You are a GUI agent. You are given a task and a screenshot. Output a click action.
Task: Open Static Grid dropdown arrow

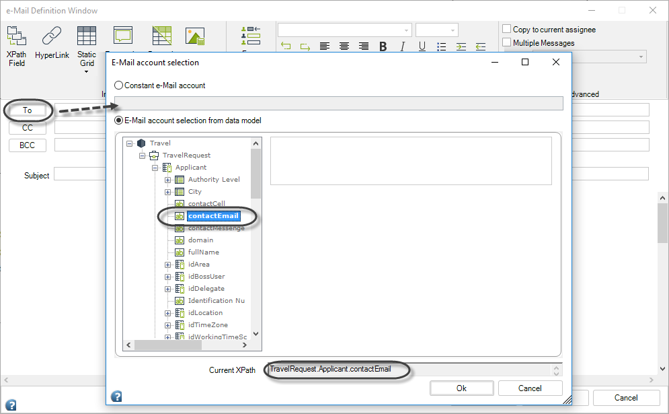(x=87, y=72)
